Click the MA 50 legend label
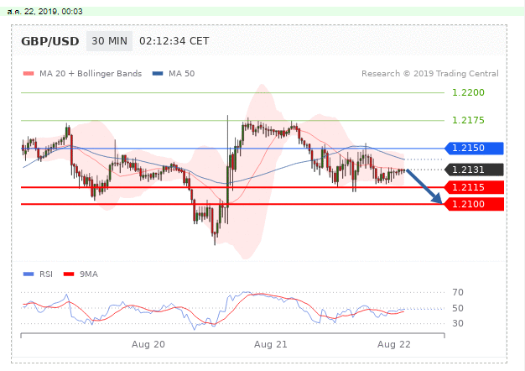The image size is (525, 371). [x=181, y=73]
